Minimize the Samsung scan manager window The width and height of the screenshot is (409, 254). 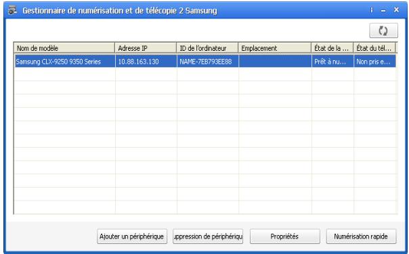(x=383, y=10)
